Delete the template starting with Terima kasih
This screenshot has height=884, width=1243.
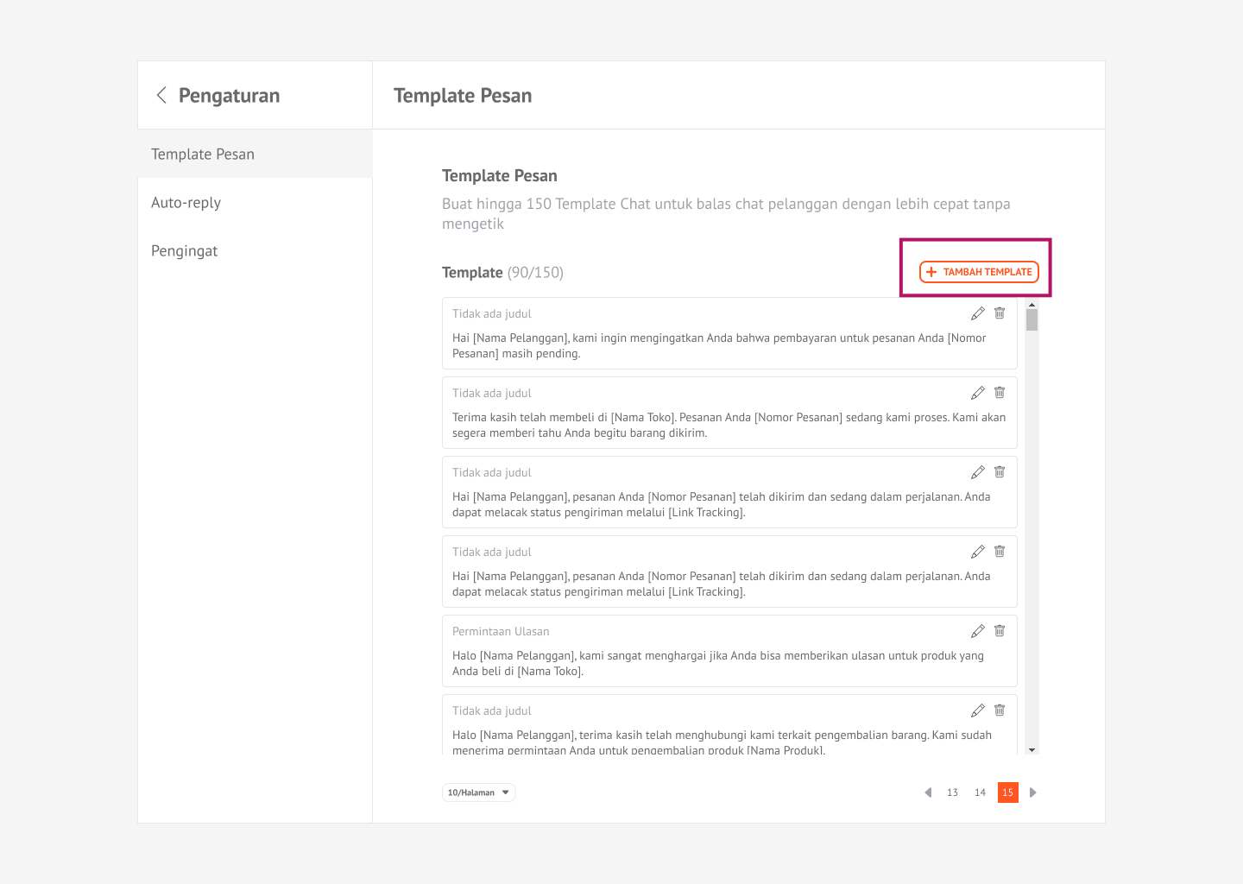click(x=1000, y=393)
